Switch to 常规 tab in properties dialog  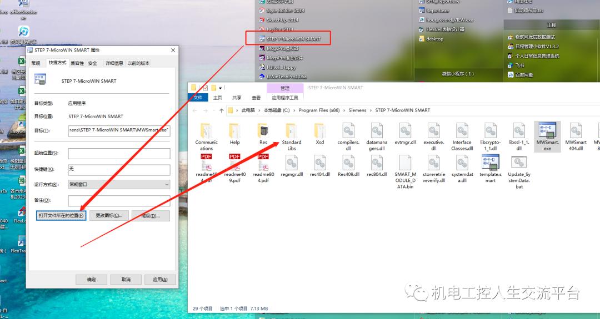36,63
